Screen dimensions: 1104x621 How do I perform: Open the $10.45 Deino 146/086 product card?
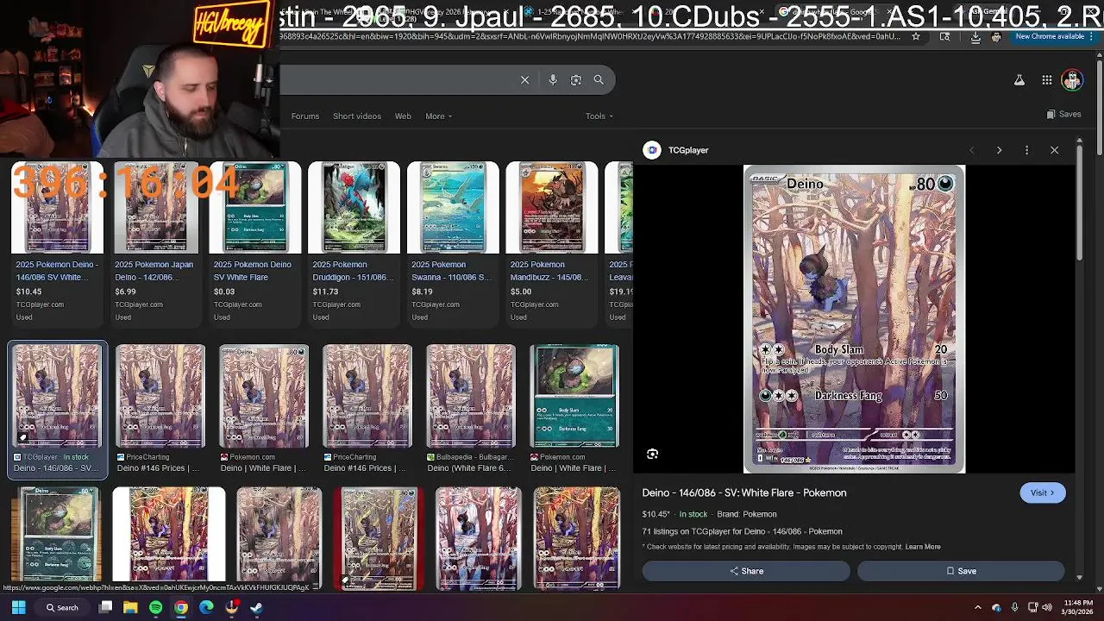(57, 242)
